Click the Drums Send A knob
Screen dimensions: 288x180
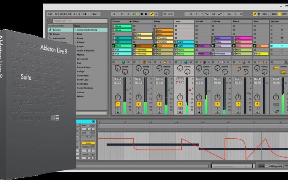coord(118,68)
